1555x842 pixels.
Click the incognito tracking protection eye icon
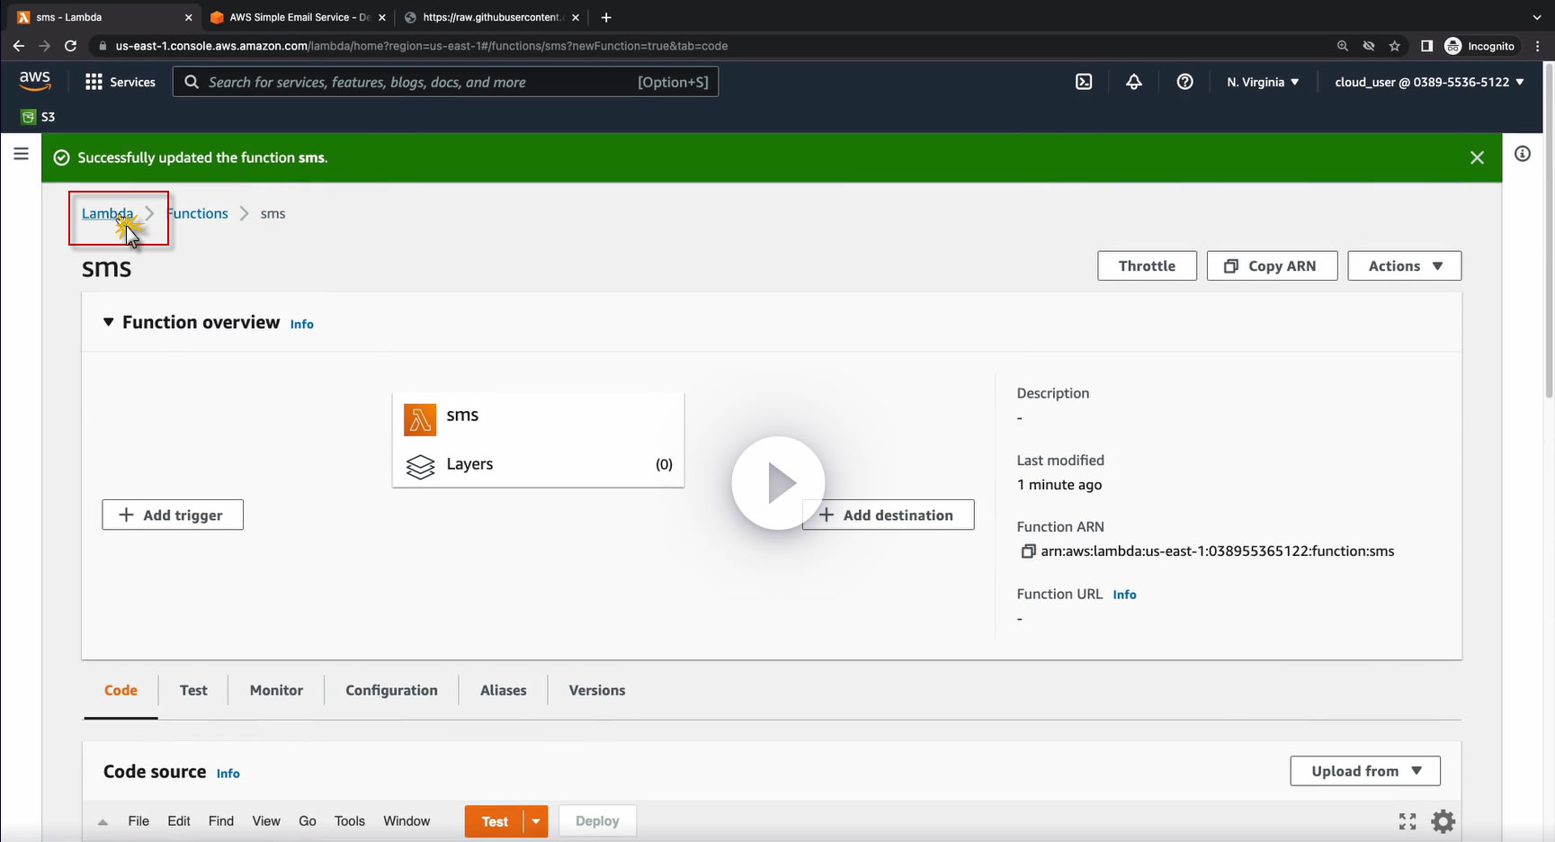click(x=1369, y=46)
